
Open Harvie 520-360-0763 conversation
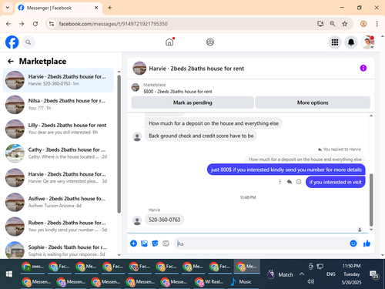coord(58,80)
